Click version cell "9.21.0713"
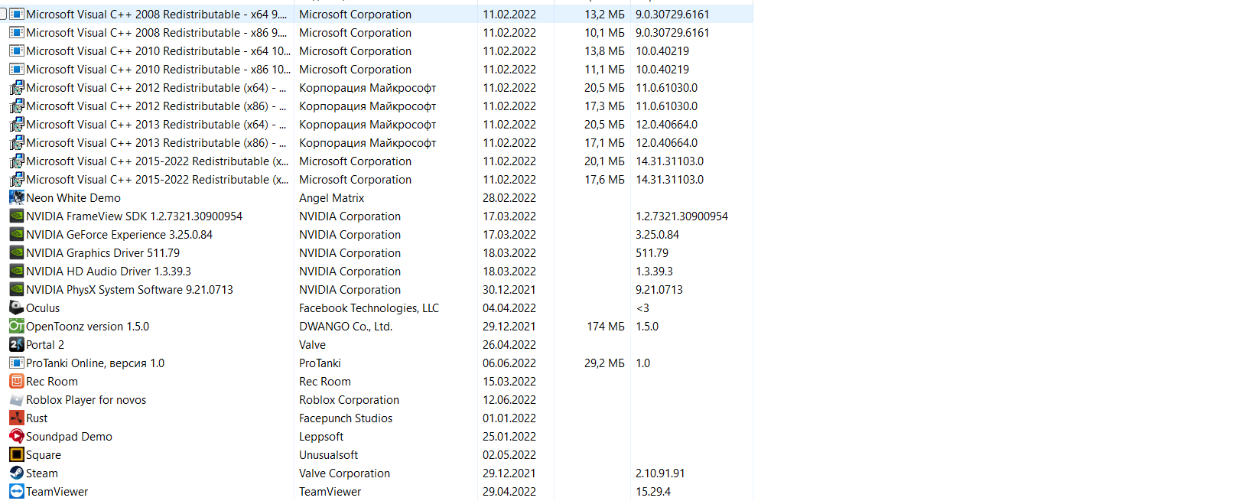Image resolution: width=1249 pixels, height=501 pixels. tap(659, 290)
